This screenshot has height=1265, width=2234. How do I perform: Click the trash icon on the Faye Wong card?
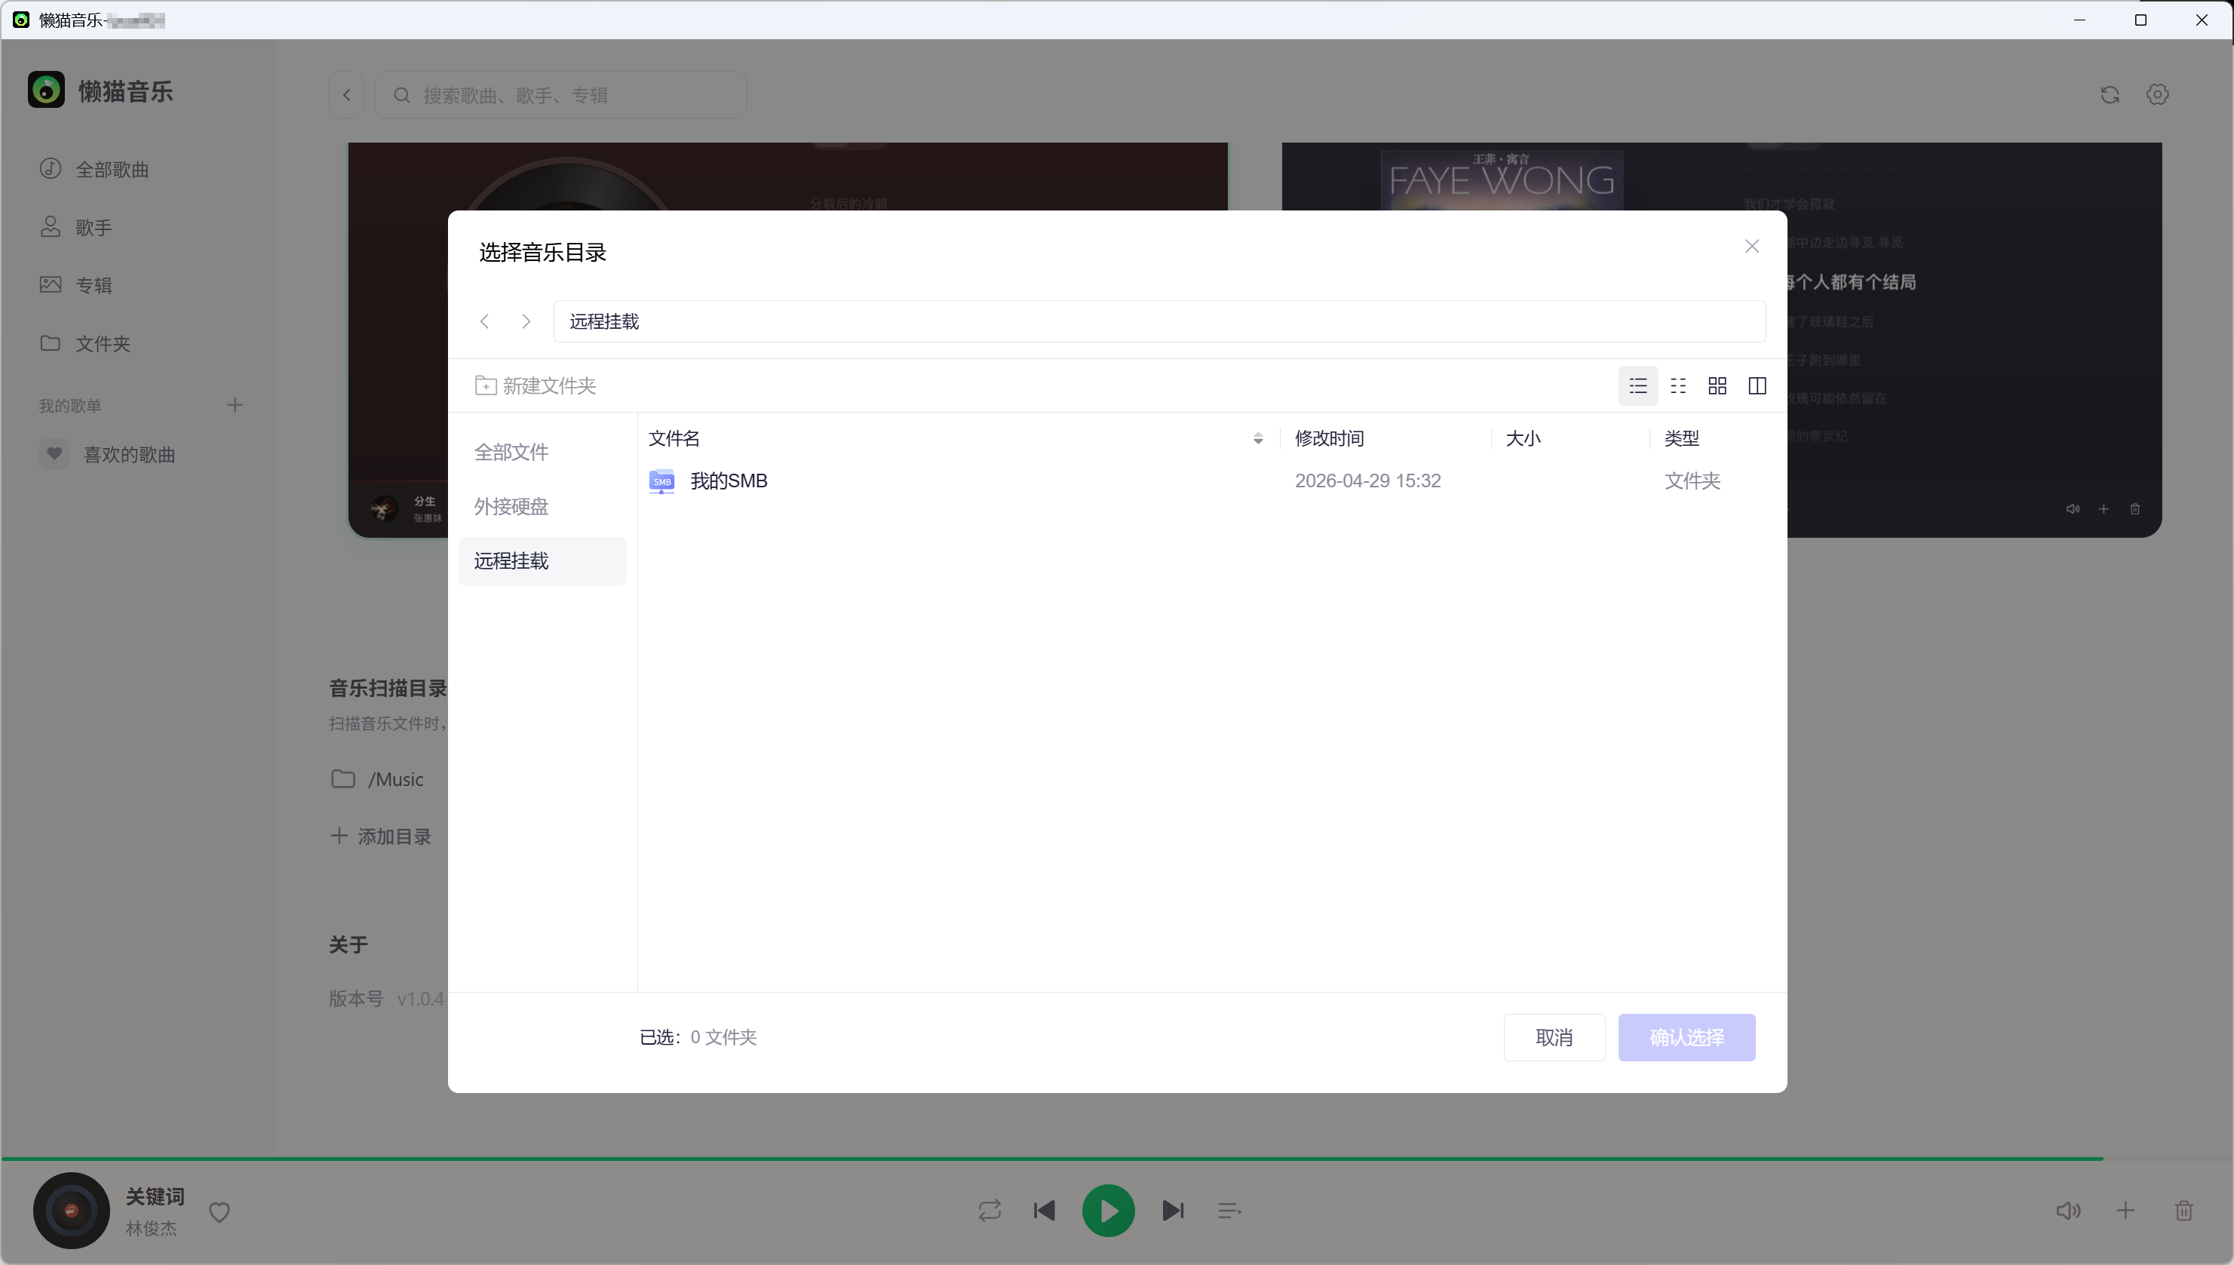pyautogui.click(x=2135, y=509)
